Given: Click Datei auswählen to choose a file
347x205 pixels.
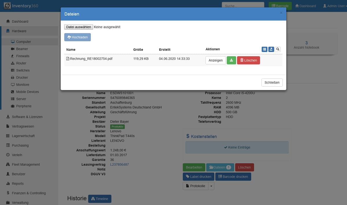Looking at the screenshot, I should point(79,27).
